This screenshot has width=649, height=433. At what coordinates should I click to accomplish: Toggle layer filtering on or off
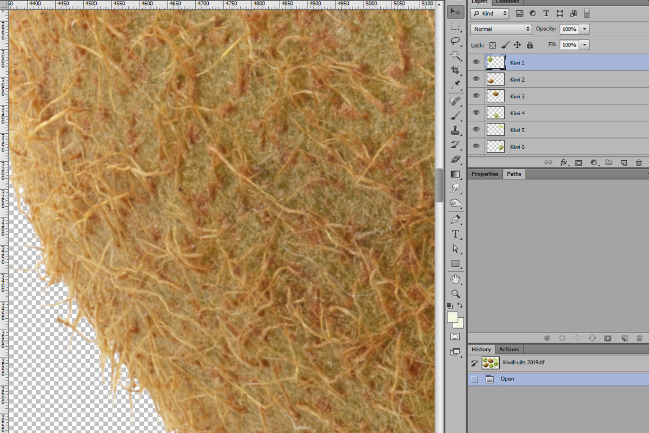coord(587,14)
